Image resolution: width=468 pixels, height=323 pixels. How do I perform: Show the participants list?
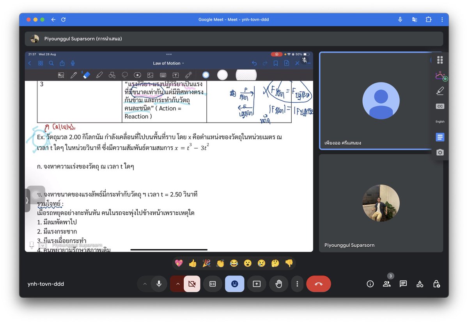point(386,284)
